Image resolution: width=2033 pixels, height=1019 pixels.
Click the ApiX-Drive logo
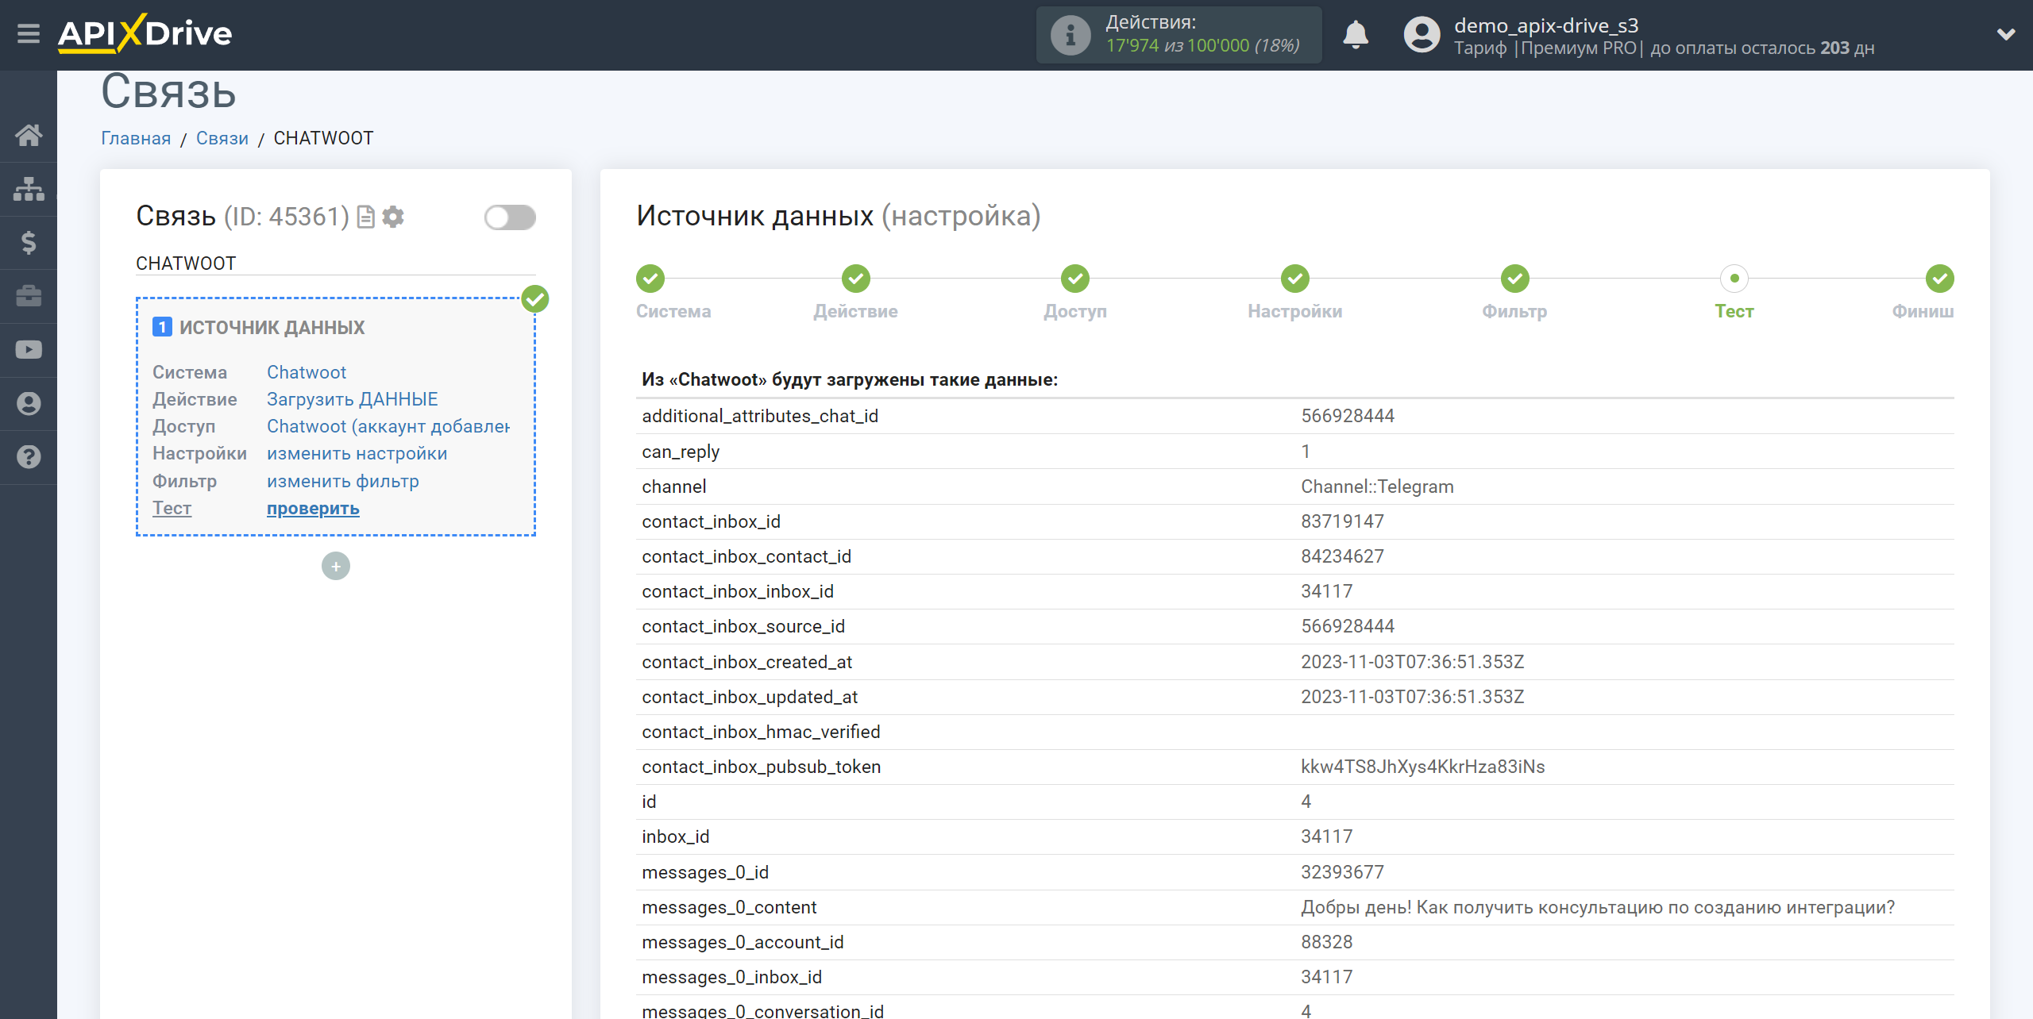tap(145, 34)
